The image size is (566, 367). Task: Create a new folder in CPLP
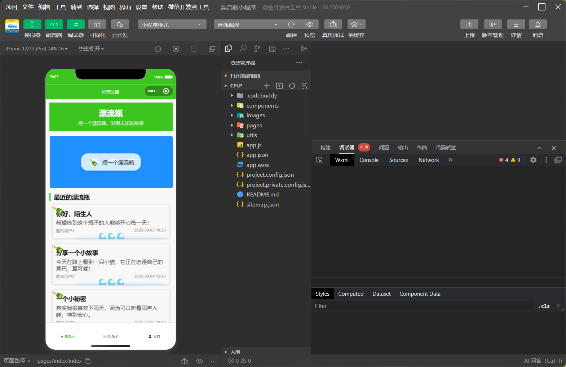(279, 86)
